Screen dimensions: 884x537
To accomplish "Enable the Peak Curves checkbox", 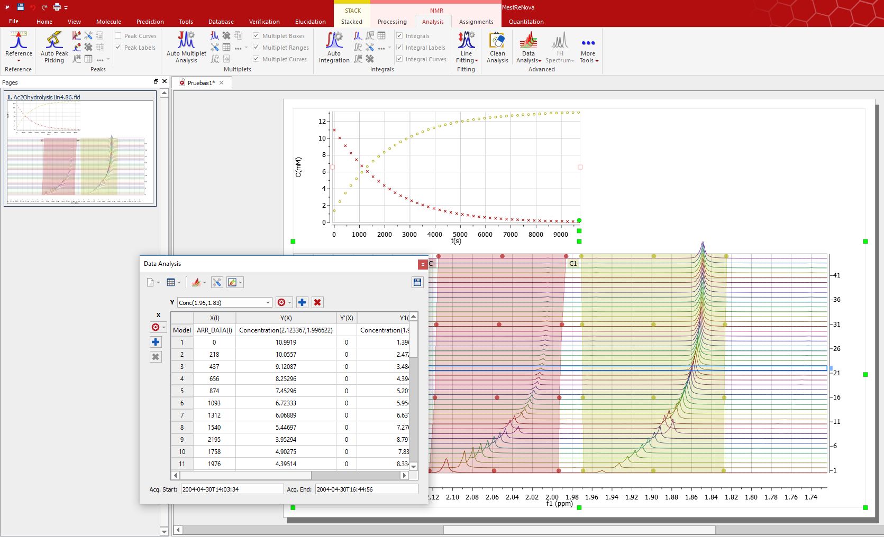I will (118, 36).
